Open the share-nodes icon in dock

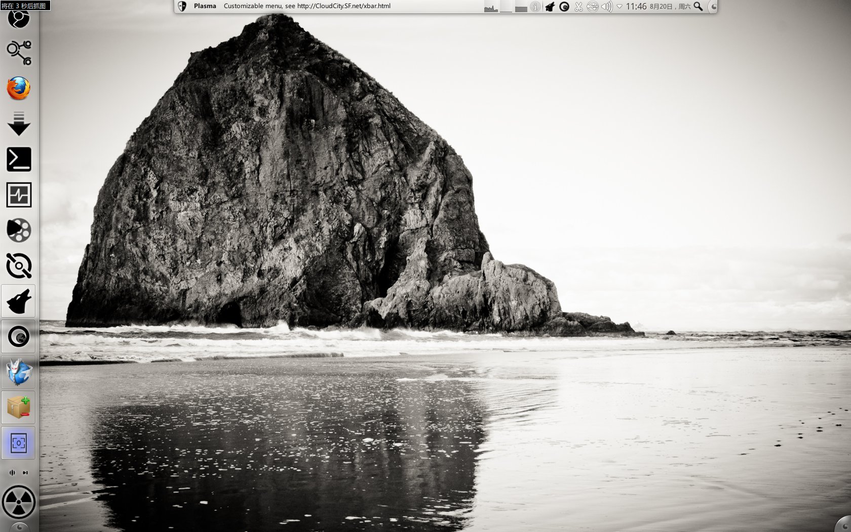click(19, 53)
